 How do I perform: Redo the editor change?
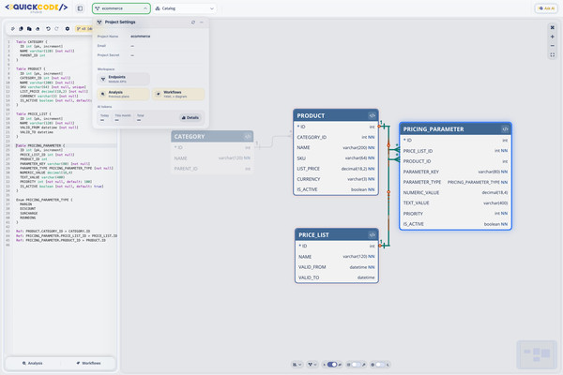pos(56,29)
